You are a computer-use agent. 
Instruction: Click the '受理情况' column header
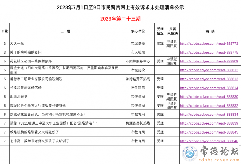coord(160,31)
